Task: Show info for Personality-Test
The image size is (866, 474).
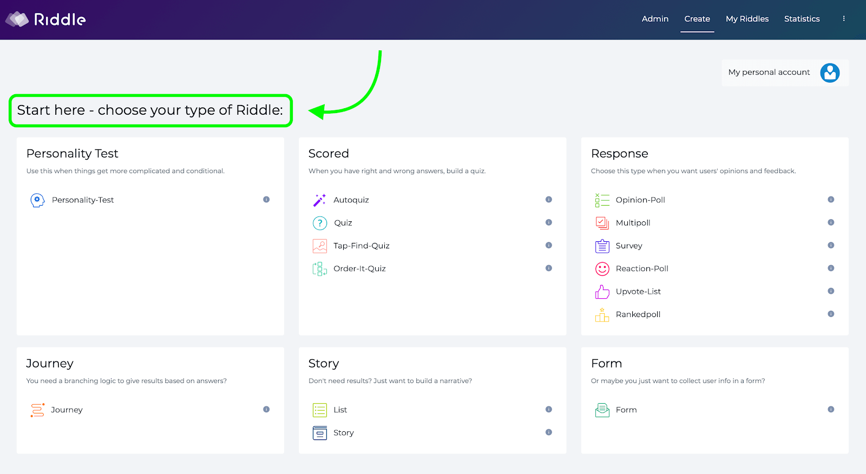Action: [x=266, y=200]
